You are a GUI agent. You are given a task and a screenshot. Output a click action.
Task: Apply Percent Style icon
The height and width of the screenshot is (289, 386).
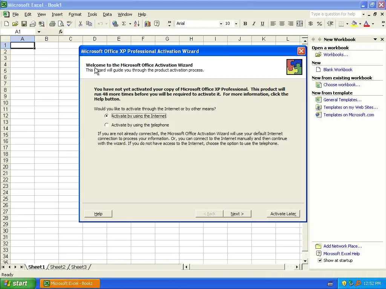pos(320,24)
